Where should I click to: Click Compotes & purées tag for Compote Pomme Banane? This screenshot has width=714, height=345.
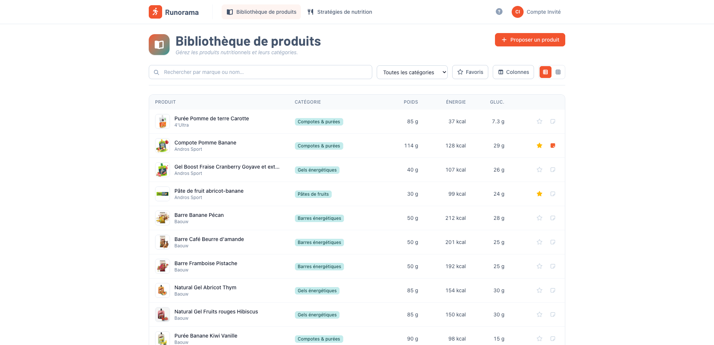pos(319,146)
